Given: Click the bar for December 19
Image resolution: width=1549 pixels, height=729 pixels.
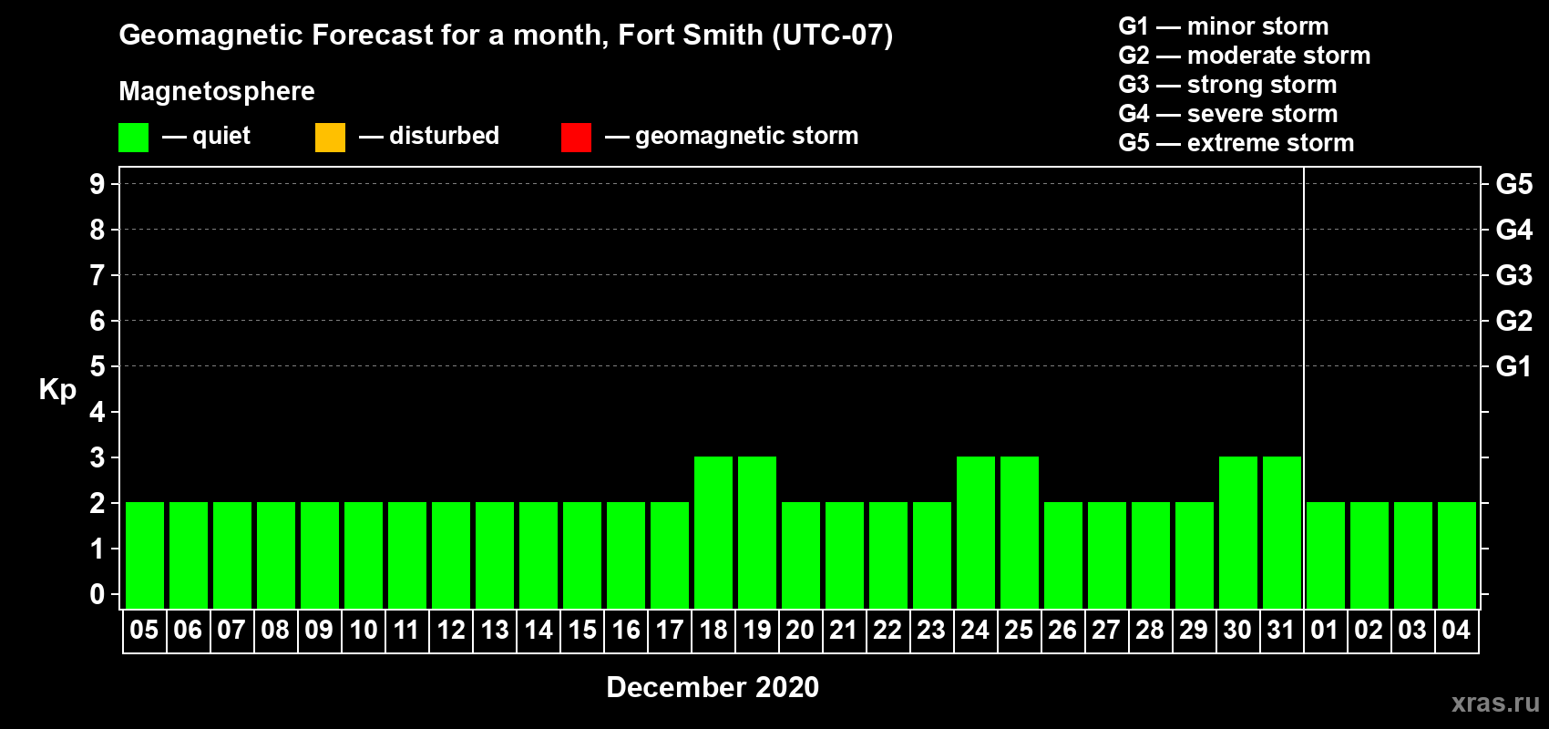Looking at the screenshot, I should coord(757,532).
